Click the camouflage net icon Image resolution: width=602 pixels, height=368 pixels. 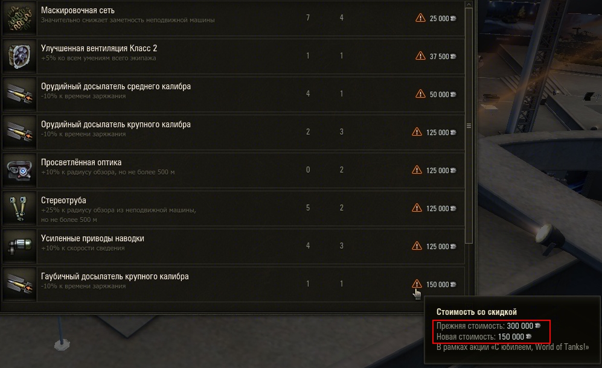[x=19, y=18]
